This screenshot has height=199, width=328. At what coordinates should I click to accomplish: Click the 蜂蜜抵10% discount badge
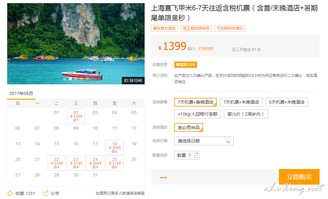pos(186,65)
